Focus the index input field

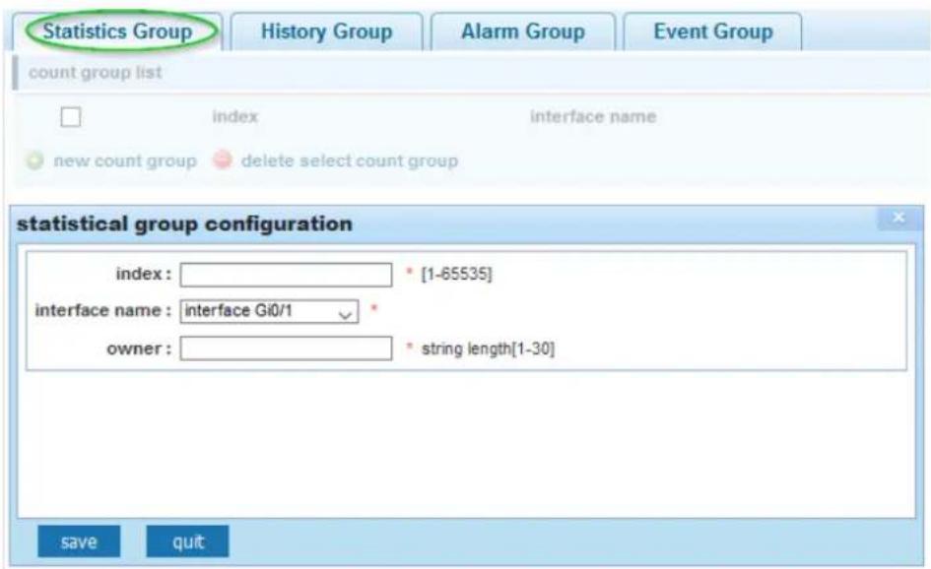pyautogui.click(x=286, y=275)
